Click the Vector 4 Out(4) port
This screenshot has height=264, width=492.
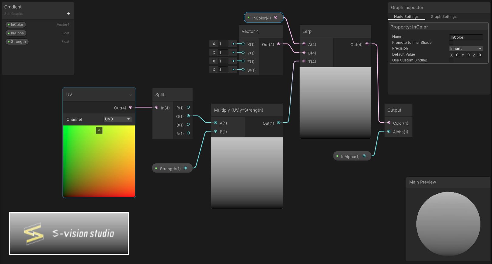[x=278, y=44]
